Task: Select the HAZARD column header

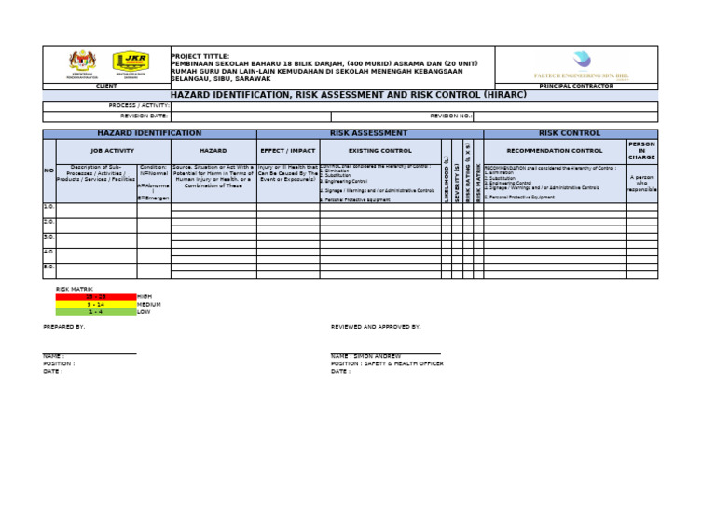Action: point(213,151)
